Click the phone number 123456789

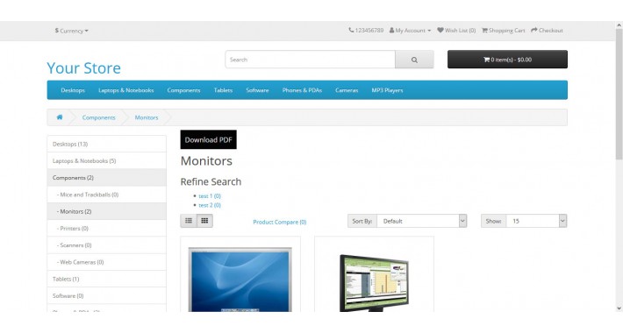coord(366,30)
